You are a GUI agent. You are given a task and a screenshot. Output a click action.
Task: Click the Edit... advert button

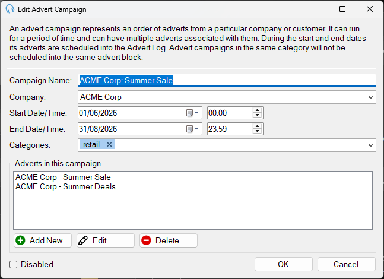106,240
